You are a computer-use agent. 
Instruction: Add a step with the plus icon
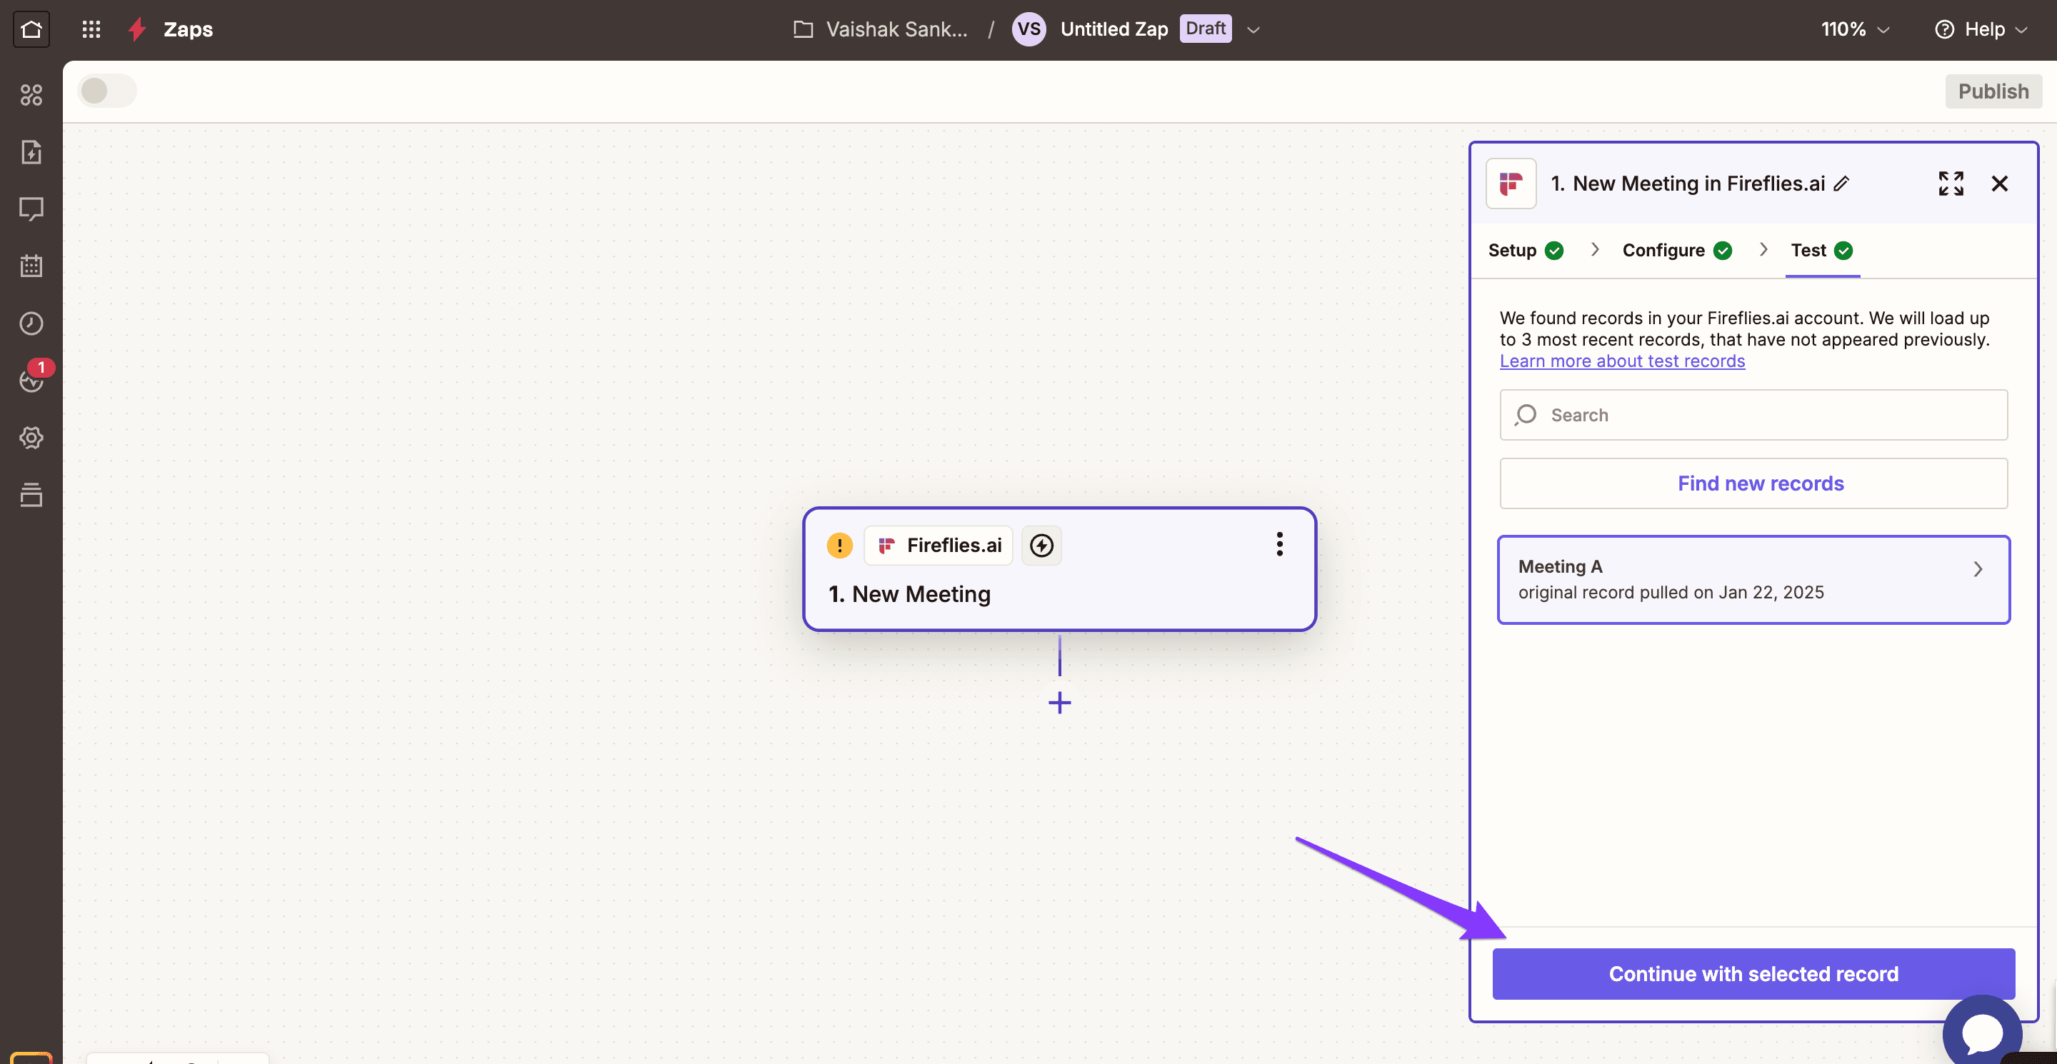point(1060,703)
